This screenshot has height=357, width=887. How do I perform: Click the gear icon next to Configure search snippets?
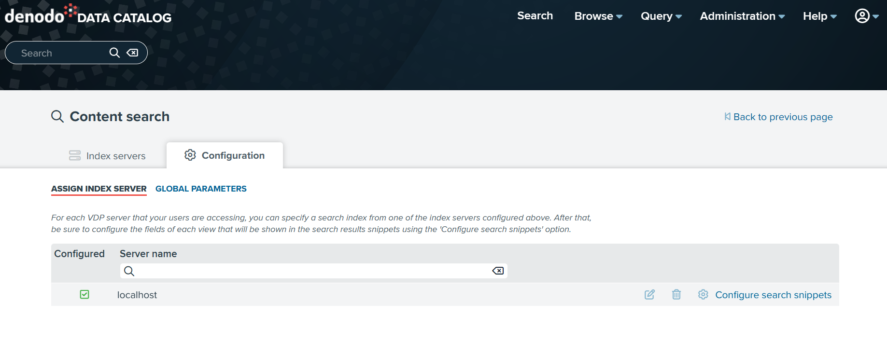[703, 294]
